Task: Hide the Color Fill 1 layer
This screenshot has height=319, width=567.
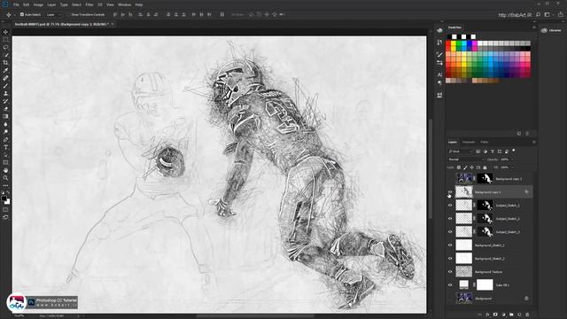Action: coord(450,285)
